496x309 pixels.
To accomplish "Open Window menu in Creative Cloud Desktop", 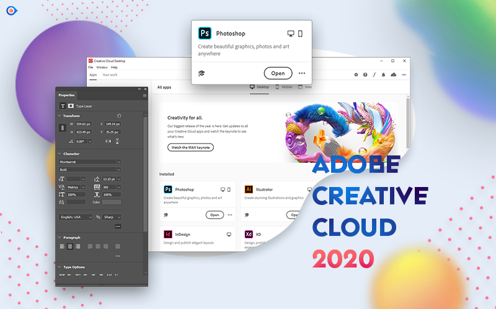I will click(102, 67).
